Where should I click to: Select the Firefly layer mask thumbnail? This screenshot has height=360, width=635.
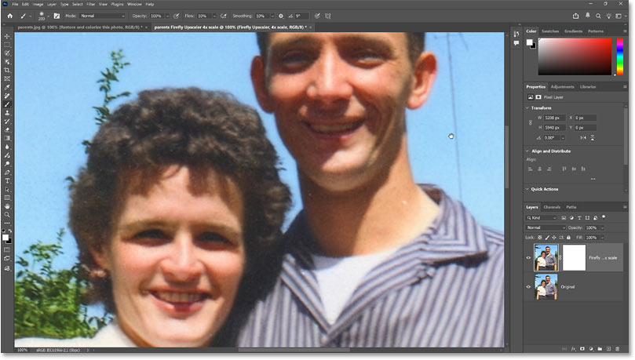click(575, 258)
